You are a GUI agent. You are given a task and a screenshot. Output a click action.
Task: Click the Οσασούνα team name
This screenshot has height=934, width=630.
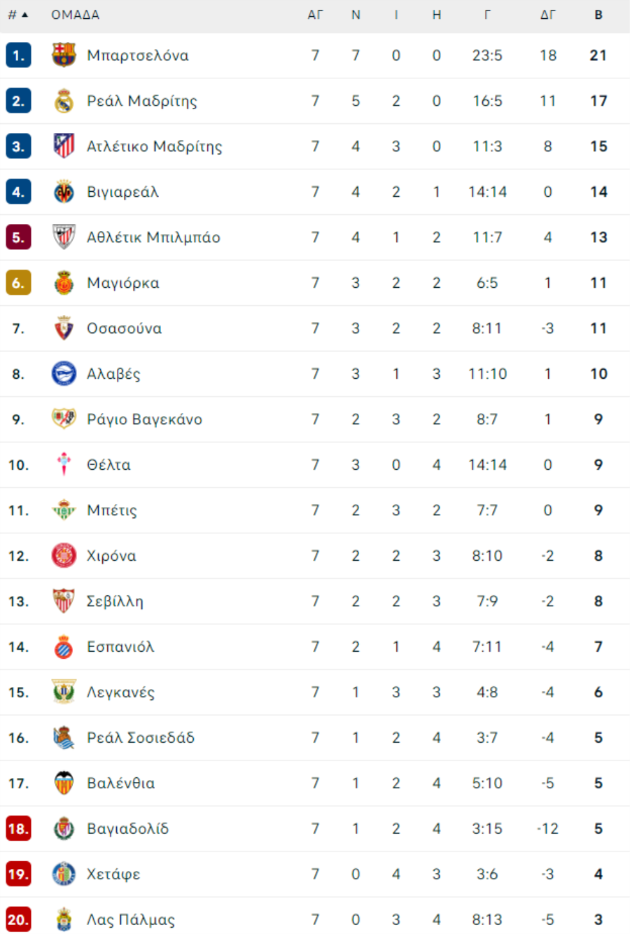(x=125, y=328)
